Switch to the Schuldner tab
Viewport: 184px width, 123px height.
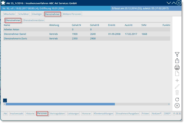click(x=23, y=14)
